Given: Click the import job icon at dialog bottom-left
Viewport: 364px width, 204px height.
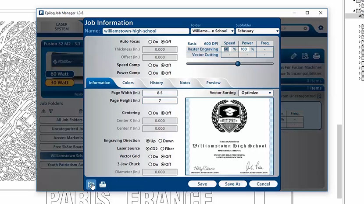Looking at the screenshot, I should point(90,184).
